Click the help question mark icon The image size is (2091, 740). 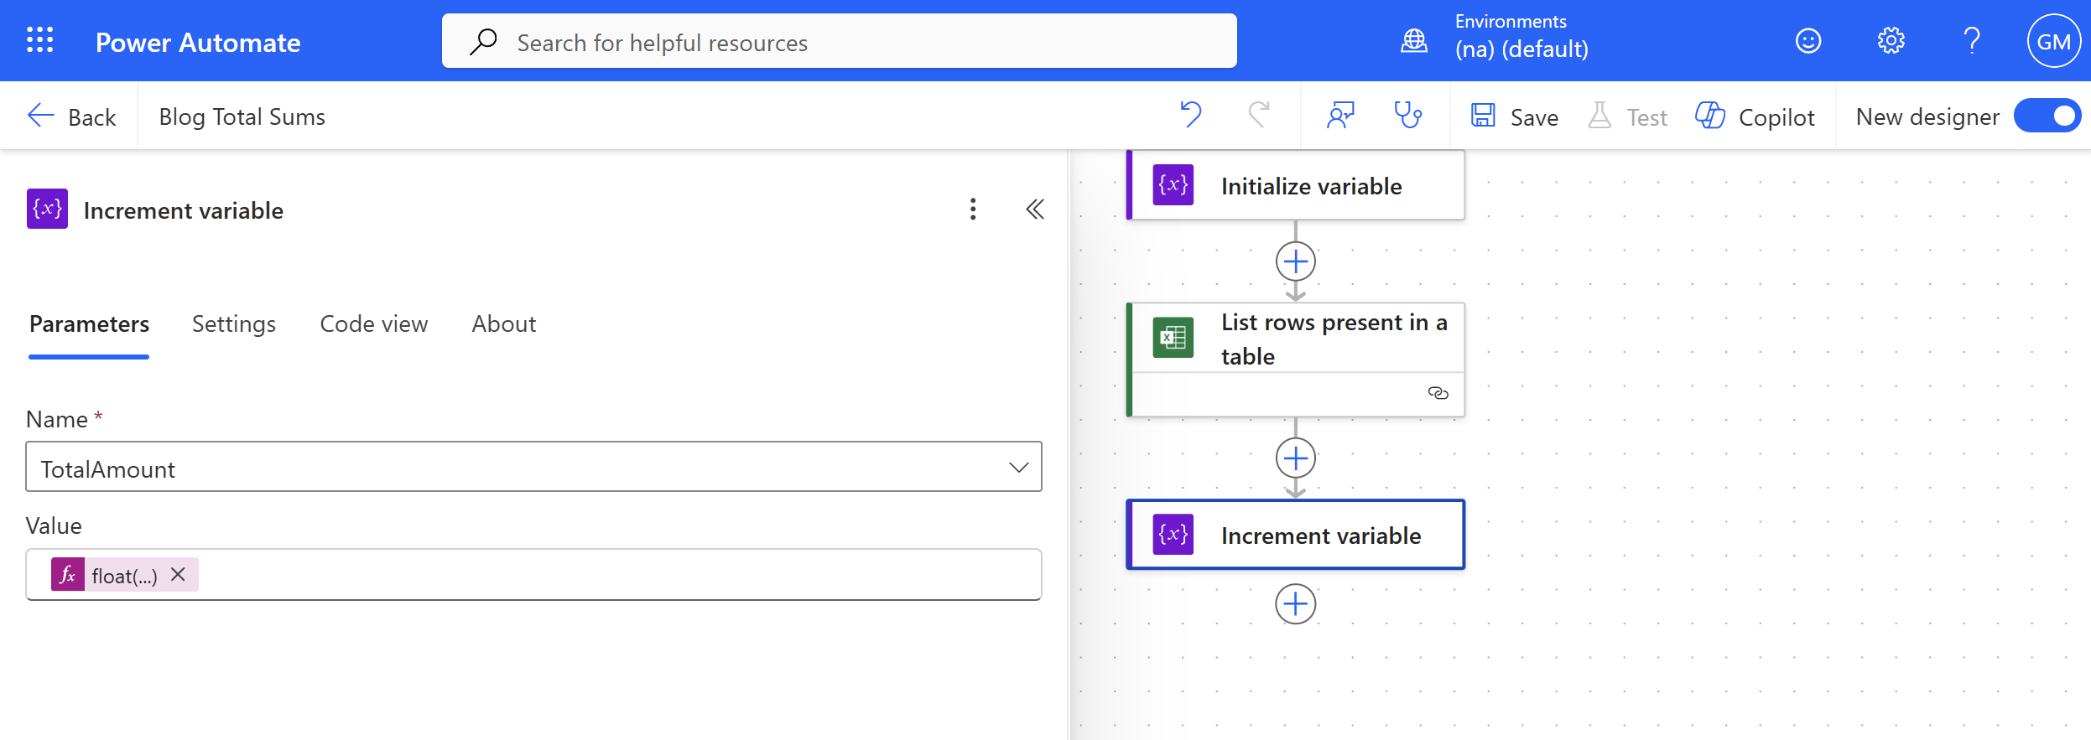click(x=1972, y=40)
